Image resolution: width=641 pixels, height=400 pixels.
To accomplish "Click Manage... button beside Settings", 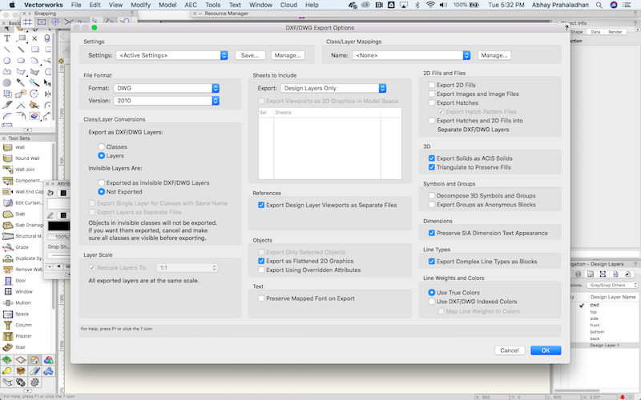I will click(288, 55).
